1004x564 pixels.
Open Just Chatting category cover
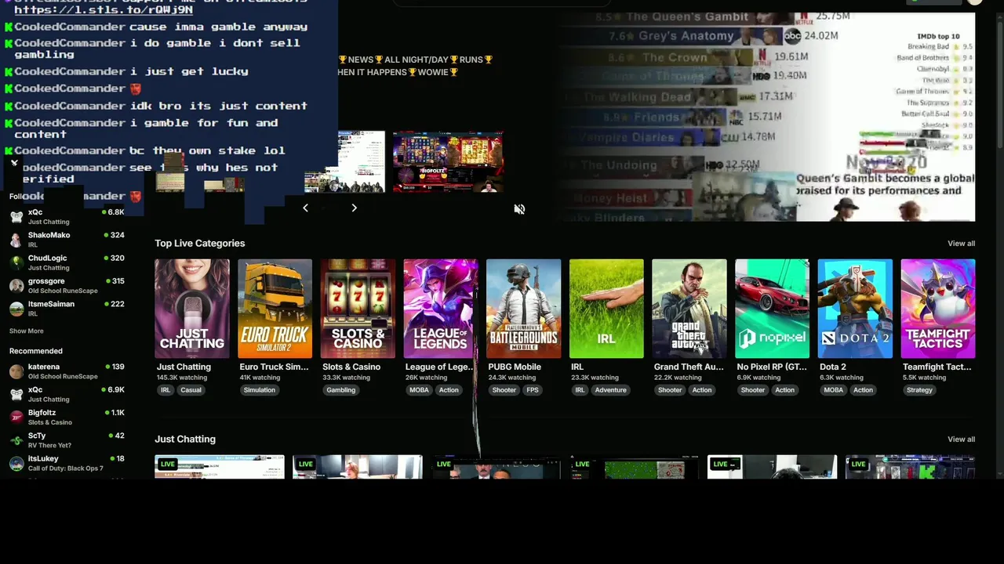[192, 309]
